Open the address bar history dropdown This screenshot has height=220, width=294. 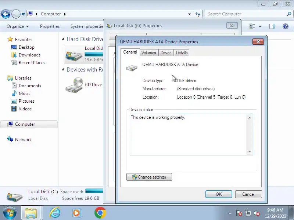[x=189, y=14]
